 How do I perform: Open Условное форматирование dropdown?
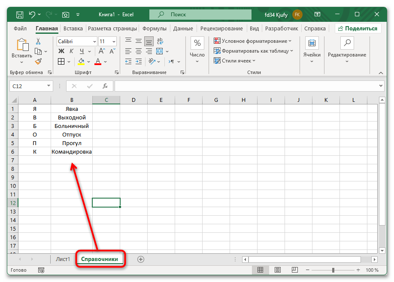(252, 41)
